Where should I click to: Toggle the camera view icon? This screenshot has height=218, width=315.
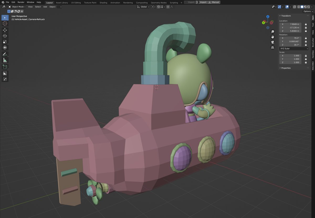pos(272,42)
